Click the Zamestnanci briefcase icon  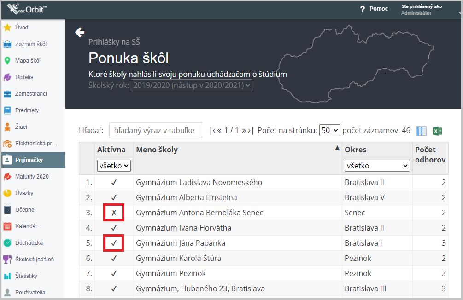7,94
